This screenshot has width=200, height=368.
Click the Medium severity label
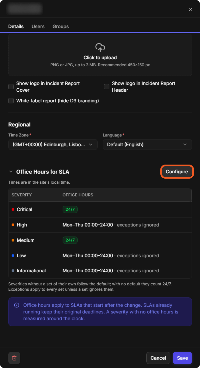[25, 240]
